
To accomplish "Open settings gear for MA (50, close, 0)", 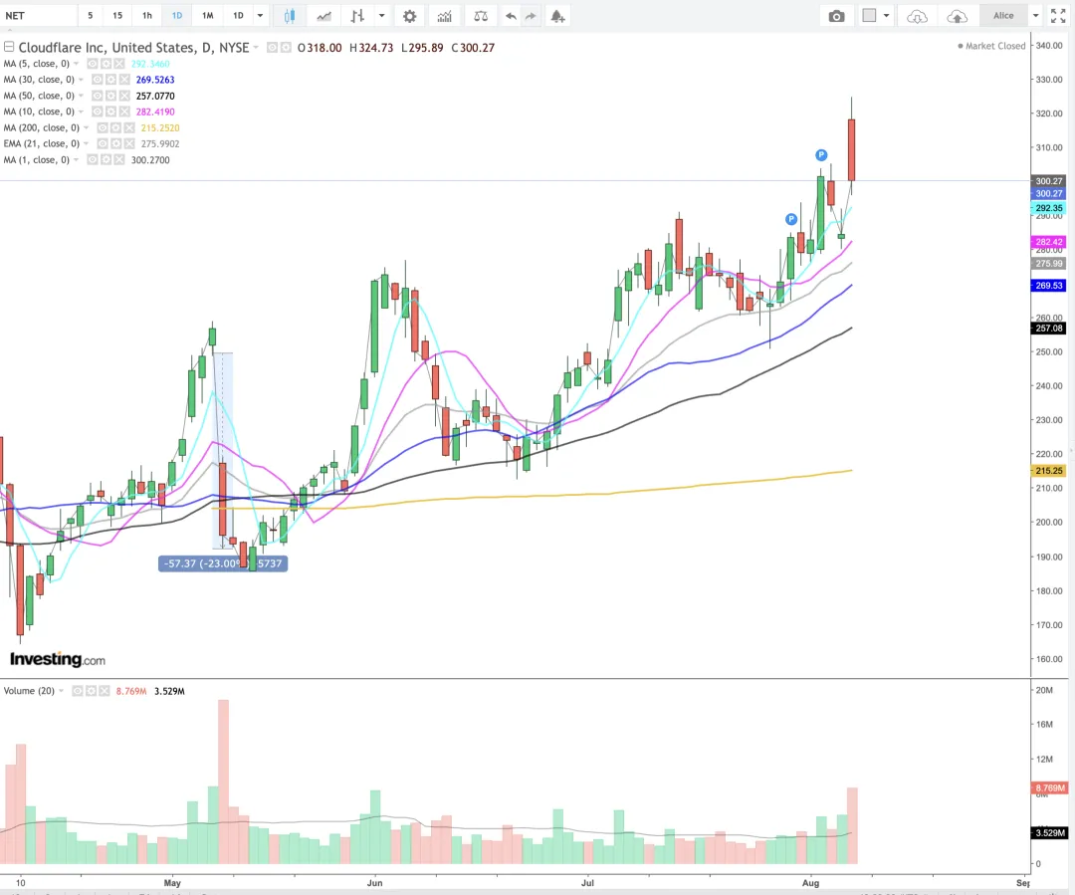I will pyautogui.click(x=111, y=96).
